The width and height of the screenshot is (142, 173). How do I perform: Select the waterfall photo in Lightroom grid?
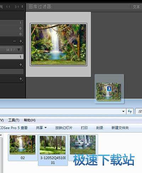59,44
